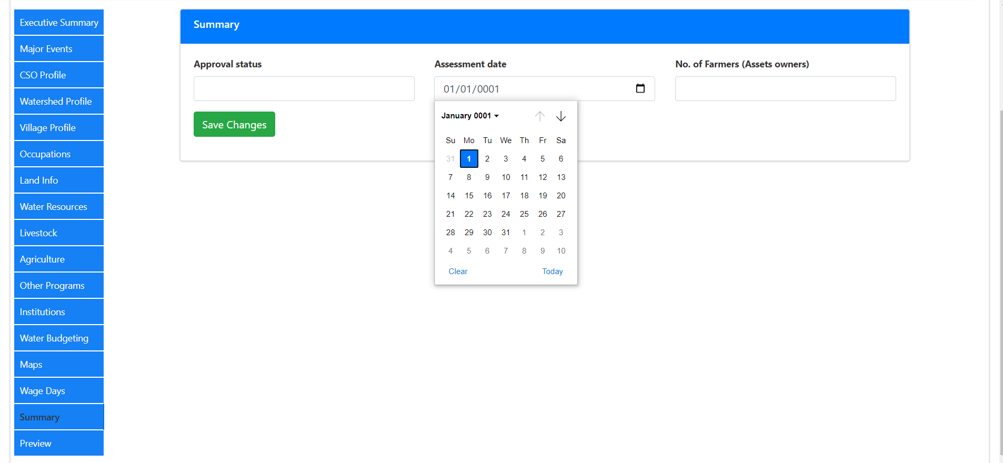Select day 24 in calendar
This screenshot has height=463, width=1003.
coord(506,214)
